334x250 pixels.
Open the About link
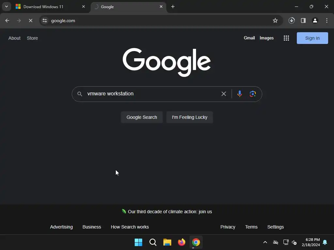pyautogui.click(x=14, y=38)
